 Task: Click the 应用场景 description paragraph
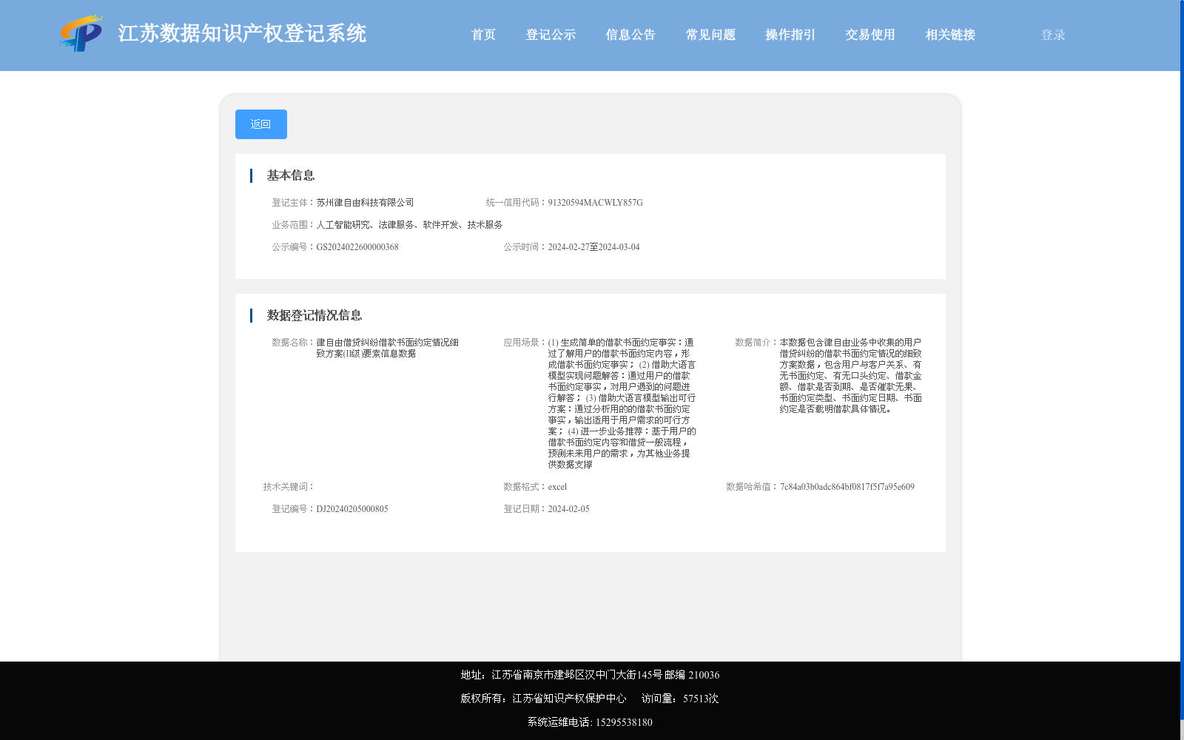[622, 403]
